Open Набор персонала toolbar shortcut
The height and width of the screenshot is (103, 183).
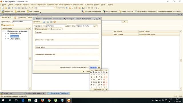click(x=110, y=11)
